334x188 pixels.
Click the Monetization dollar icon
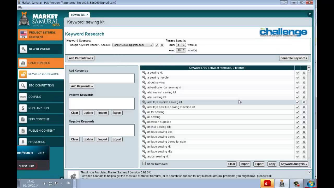(x=23, y=108)
